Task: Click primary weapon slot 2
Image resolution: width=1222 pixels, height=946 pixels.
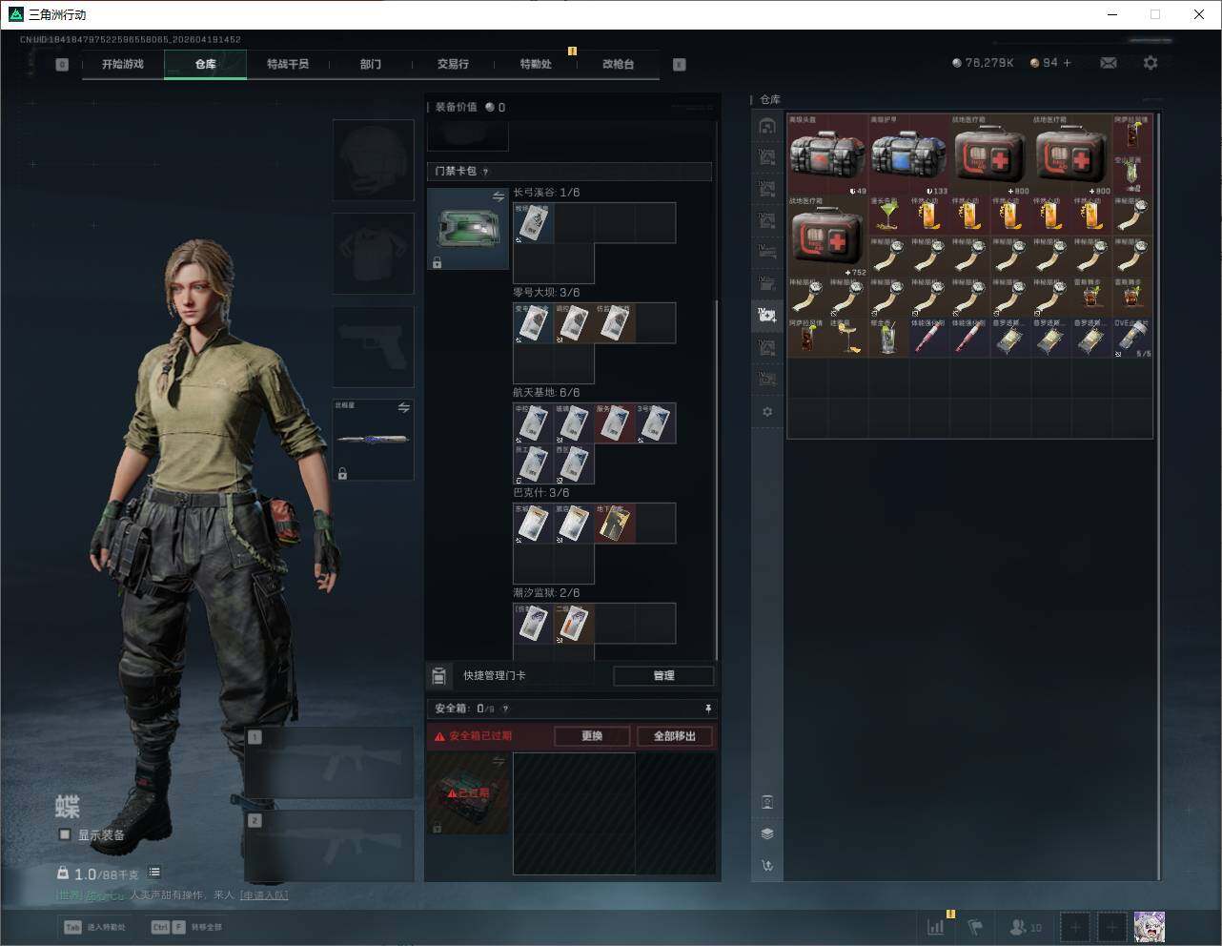Action: coord(330,847)
